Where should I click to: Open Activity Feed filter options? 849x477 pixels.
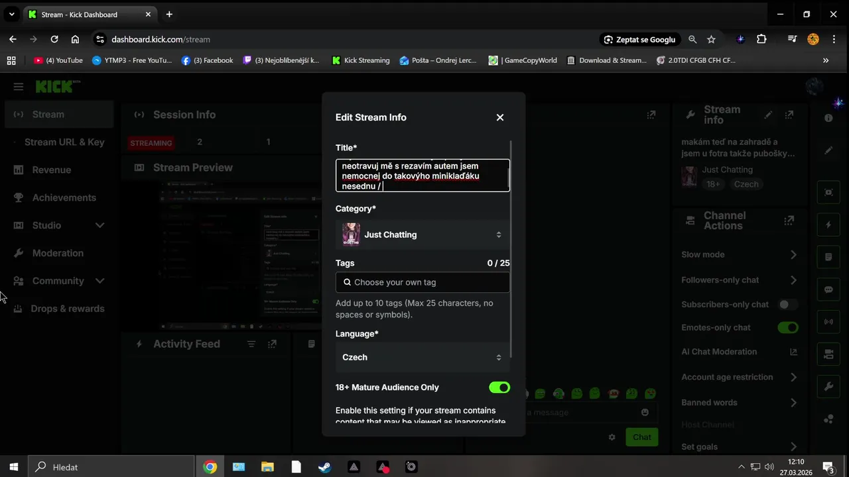click(251, 344)
